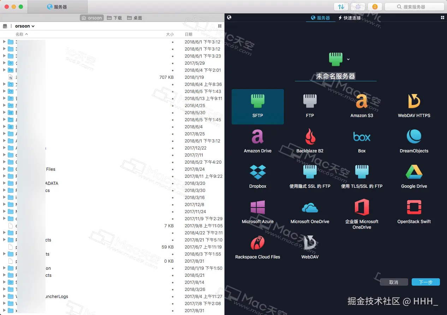
Task: Edit the 未命名服务器 name field
Action: 335,76
